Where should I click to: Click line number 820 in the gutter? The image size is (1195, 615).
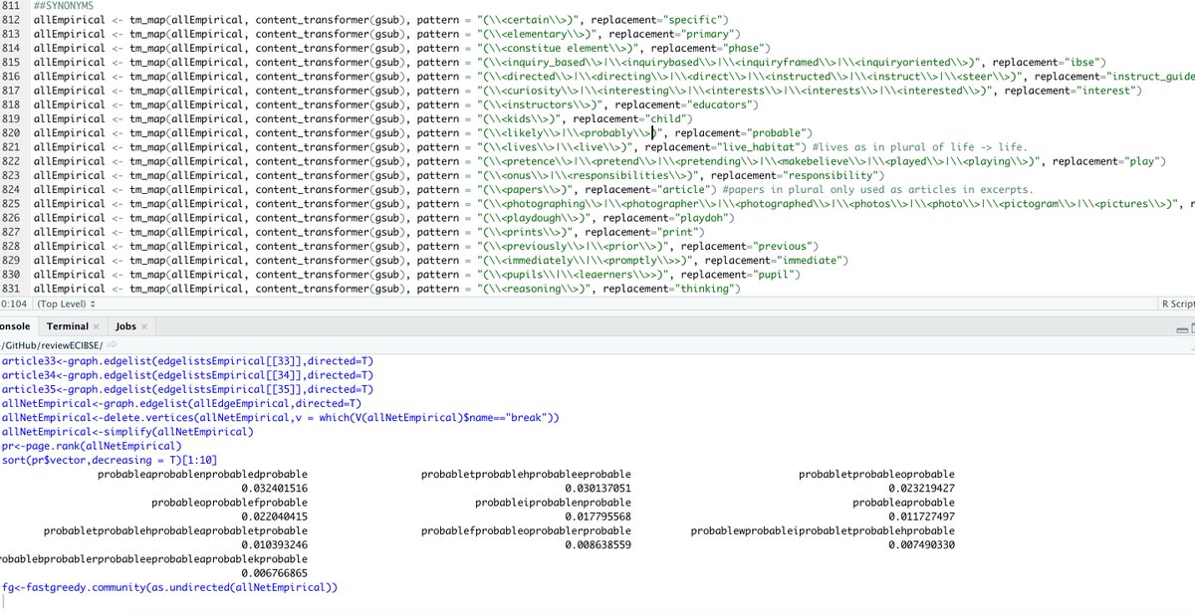[x=12, y=132]
